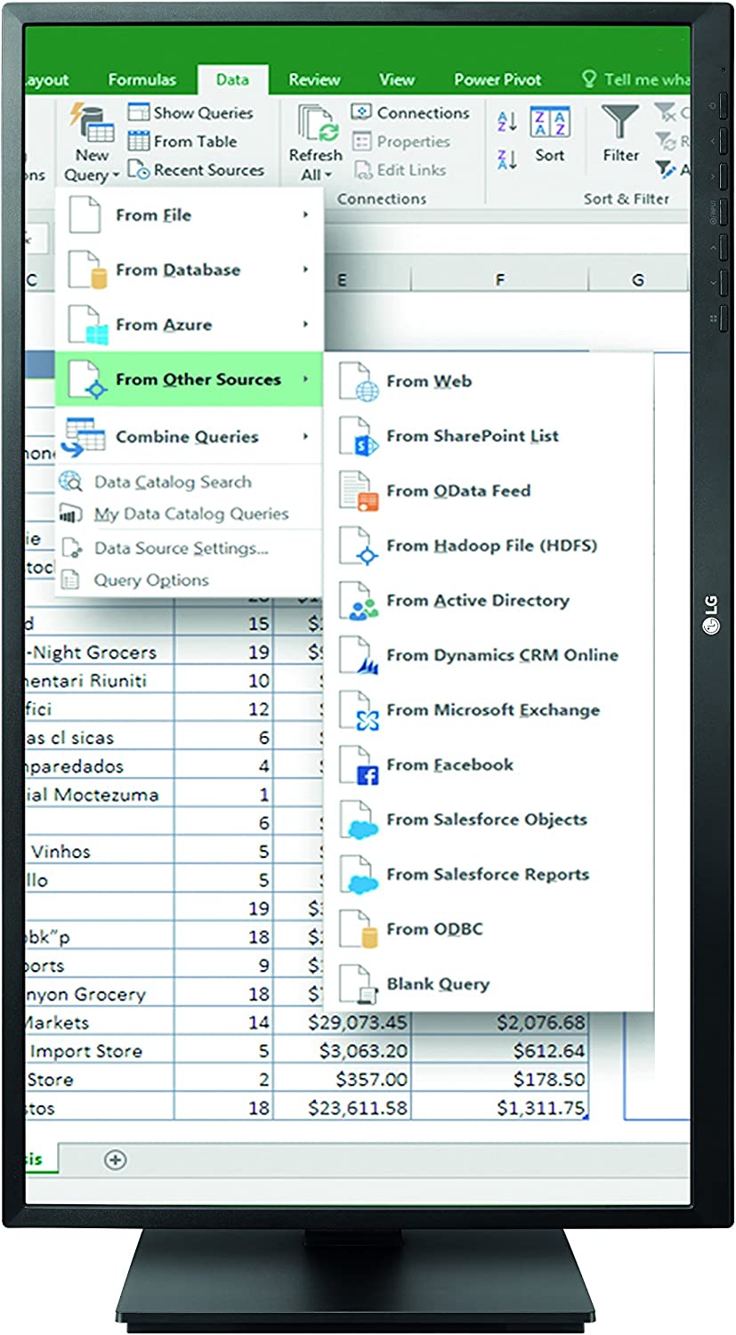Click the Refresh All icon
The height and width of the screenshot is (1335, 736).
coord(317,124)
